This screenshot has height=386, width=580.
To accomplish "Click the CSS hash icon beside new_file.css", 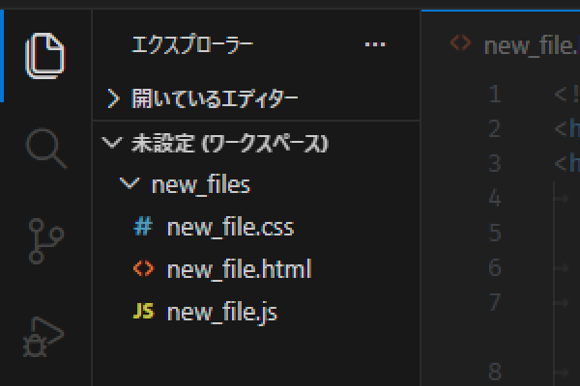I will [x=143, y=228].
